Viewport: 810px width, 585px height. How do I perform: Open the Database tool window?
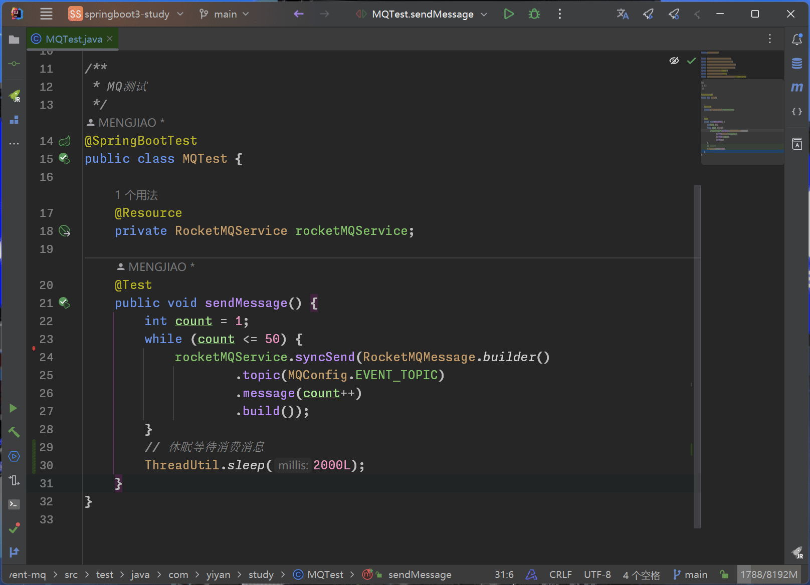(797, 63)
